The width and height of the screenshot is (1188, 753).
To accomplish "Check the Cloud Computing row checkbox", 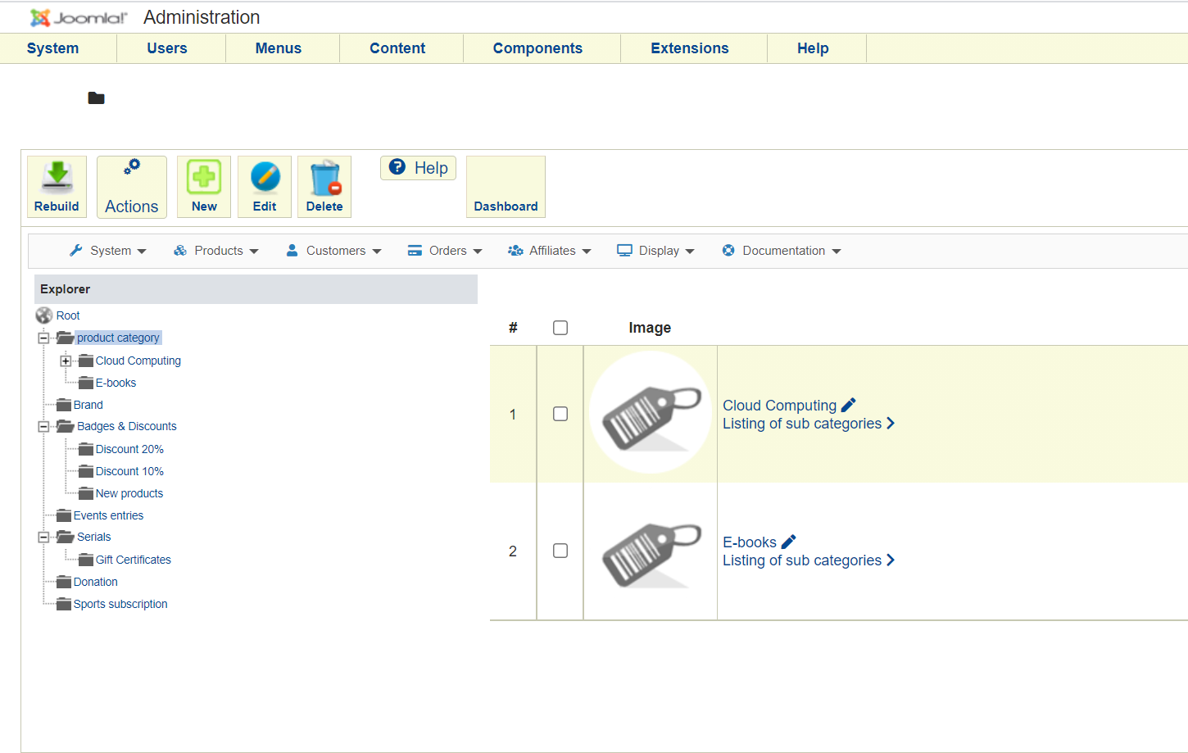I will pos(560,414).
